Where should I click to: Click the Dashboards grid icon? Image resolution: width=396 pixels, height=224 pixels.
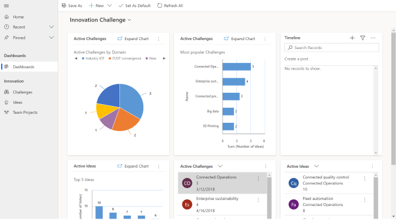tap(7, 66)
